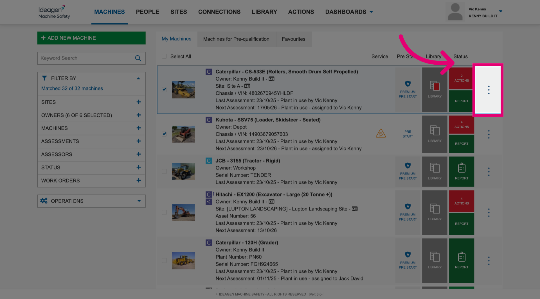Open the OPERATIONS dropdown
This screenshot has width=540, height=299.
tap(91, 201)
